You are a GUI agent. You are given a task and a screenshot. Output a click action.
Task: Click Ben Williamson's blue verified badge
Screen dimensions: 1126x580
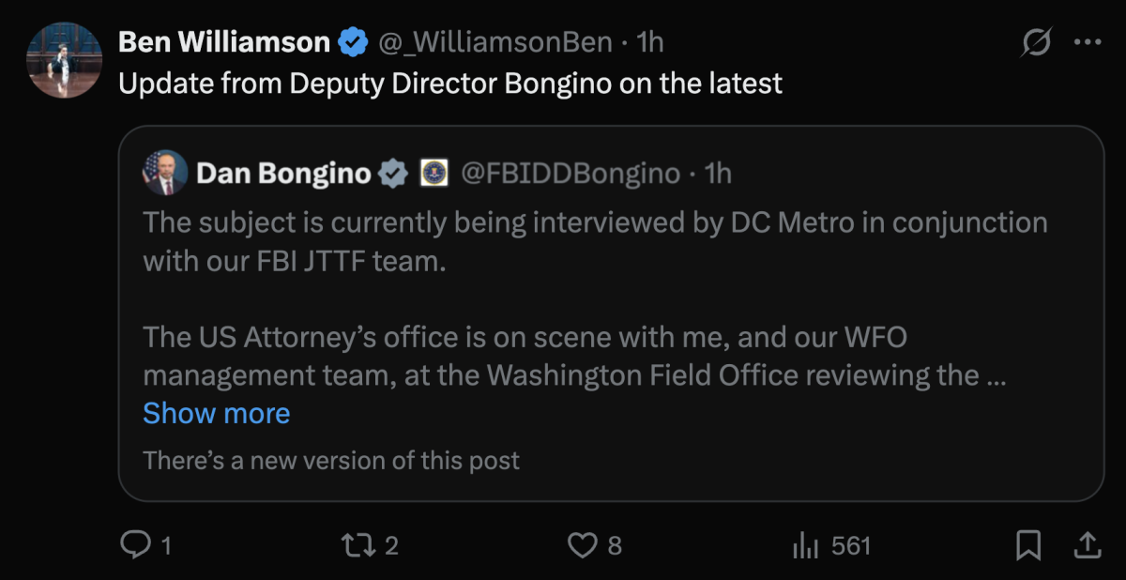click(353, 42)
